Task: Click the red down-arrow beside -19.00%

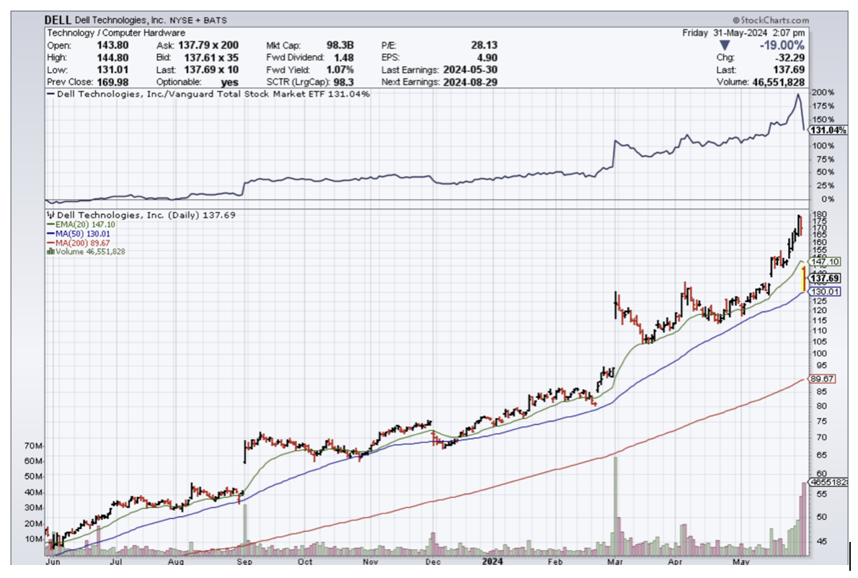Action: (x=725, y=45)
